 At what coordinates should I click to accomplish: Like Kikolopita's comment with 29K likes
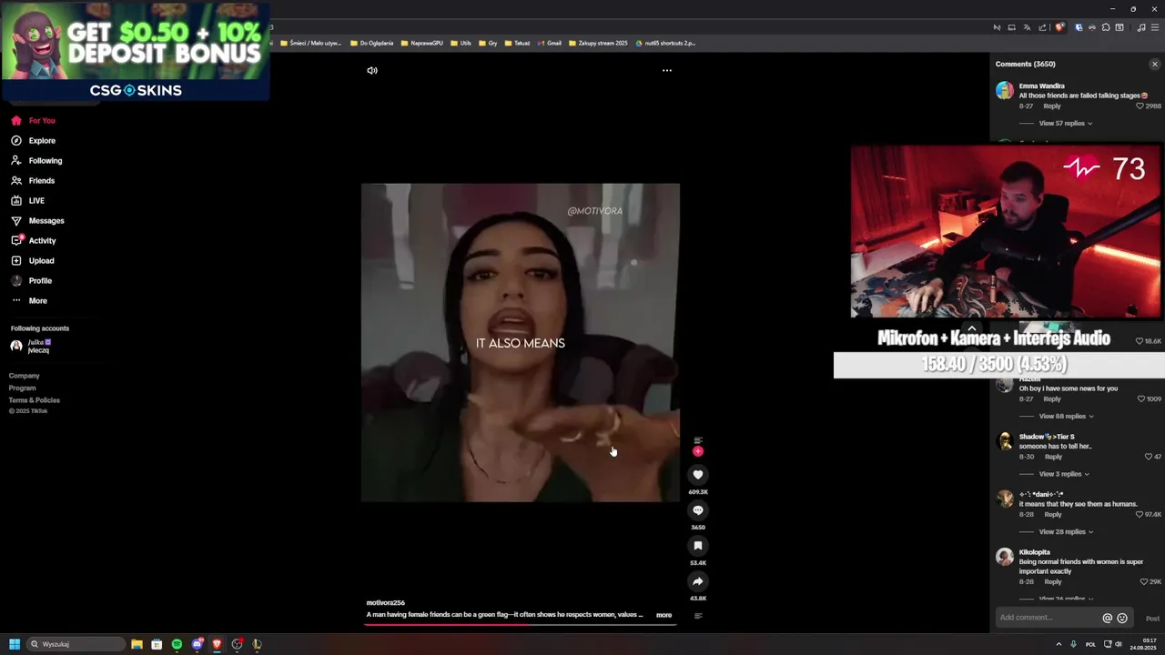(1144, 581)
